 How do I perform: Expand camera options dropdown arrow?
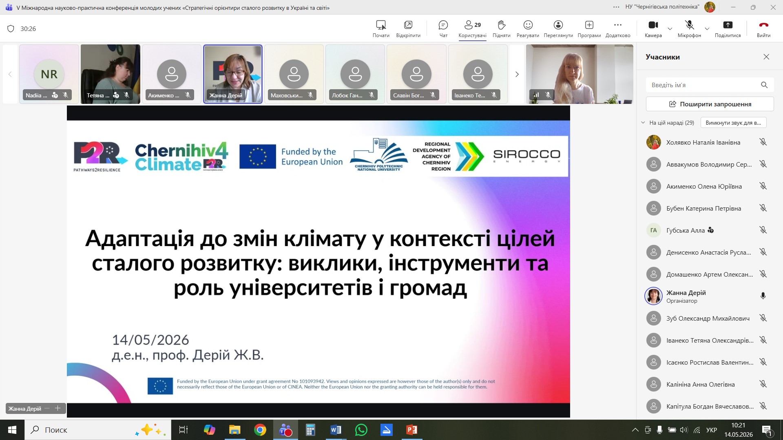[x=670, y=29]
